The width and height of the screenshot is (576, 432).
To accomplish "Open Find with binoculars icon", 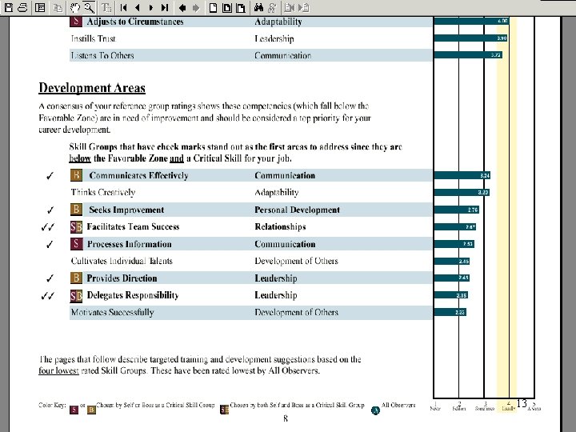I will [258, 7].
